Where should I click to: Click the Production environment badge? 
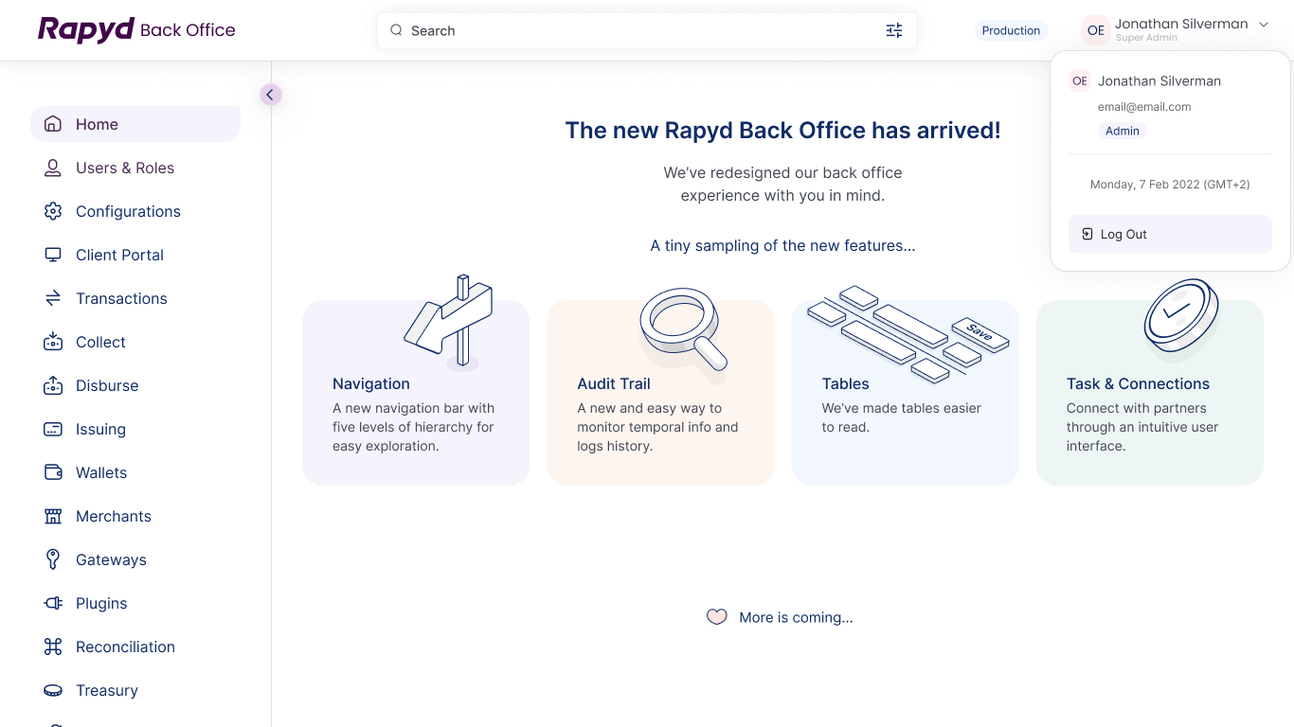[x=1011, y=30]
